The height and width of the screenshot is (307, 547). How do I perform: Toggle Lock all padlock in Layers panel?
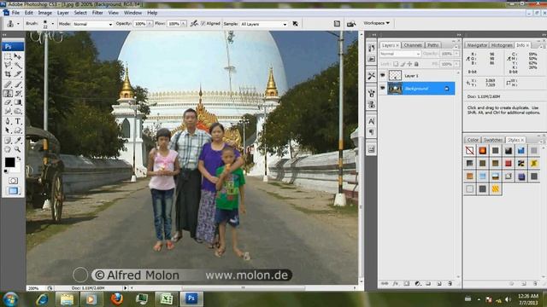point(416,64)
